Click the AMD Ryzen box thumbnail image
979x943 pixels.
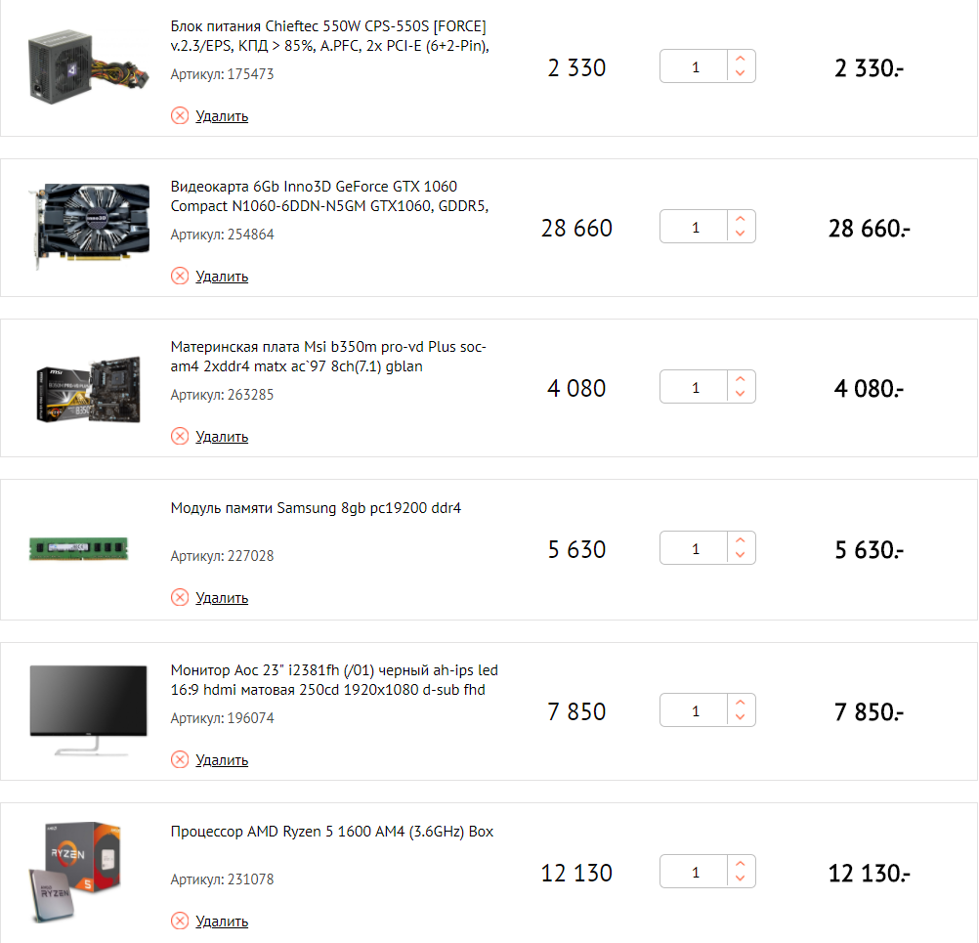point(76,872)
